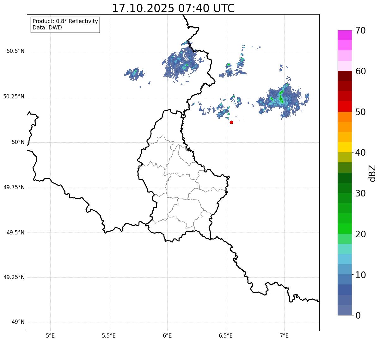The width and height of the screenshot is (380, 342).
Task: Click the longitude label '6°E'
Action: 167,335
